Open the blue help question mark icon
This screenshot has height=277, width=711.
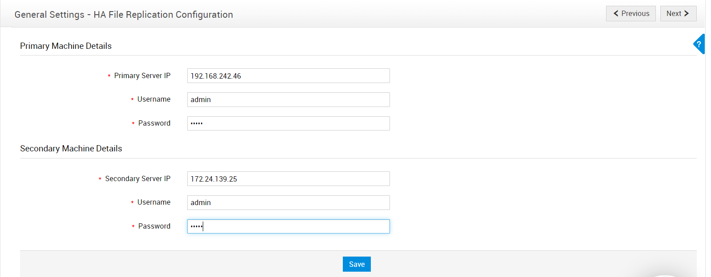pos(699,44)
